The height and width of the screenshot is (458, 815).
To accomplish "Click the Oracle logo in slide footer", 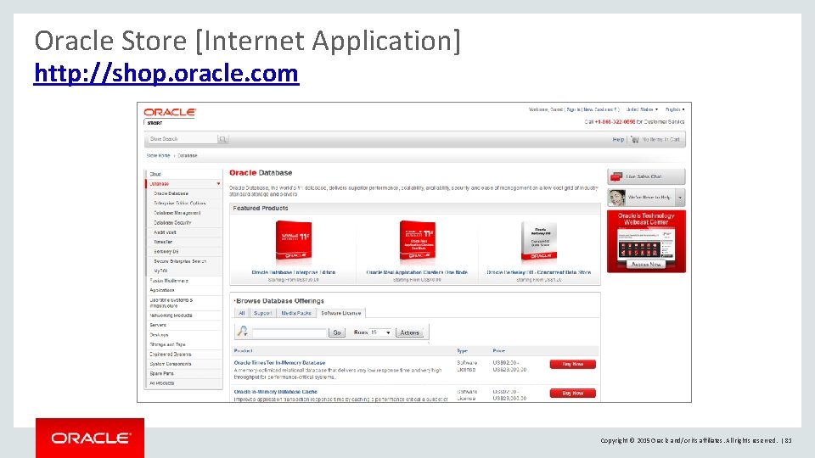I will [90, 438].
